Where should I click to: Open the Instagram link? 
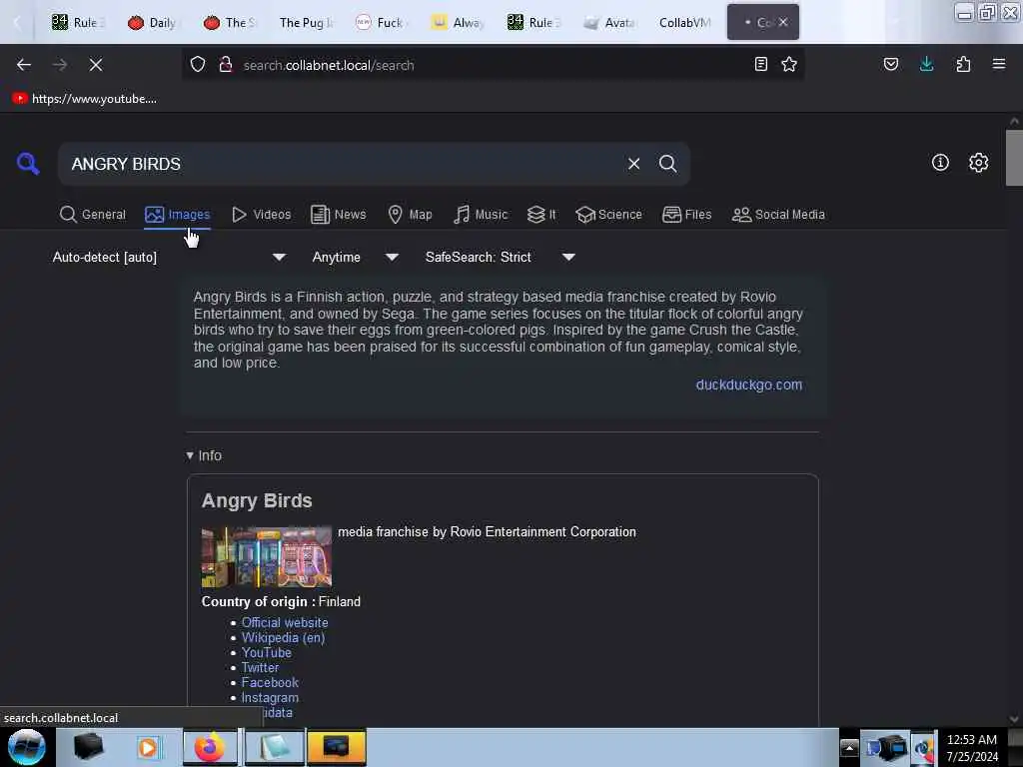(270, 698)
